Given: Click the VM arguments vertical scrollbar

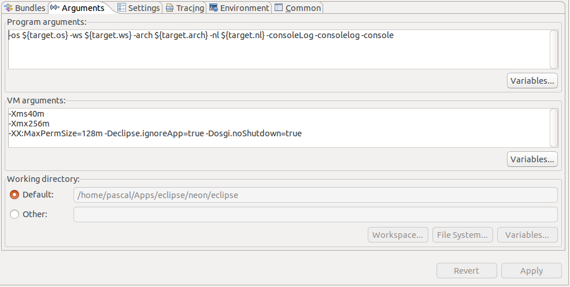Looking at the screenshot, I should click(554, 127).
